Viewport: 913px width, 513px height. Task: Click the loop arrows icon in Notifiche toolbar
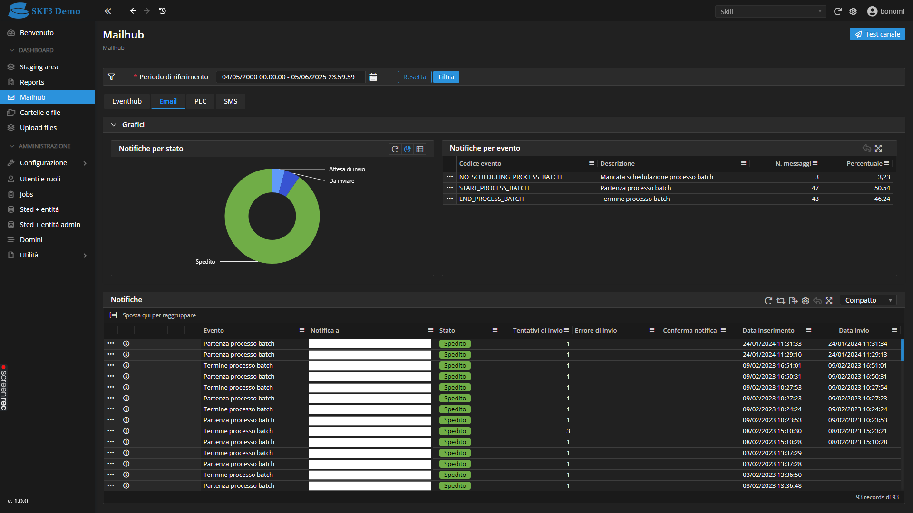pos(781,301)
